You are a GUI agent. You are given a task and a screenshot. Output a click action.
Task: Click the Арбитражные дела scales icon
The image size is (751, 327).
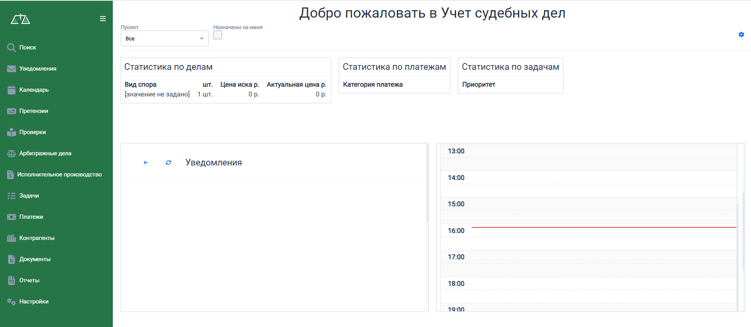11,153
